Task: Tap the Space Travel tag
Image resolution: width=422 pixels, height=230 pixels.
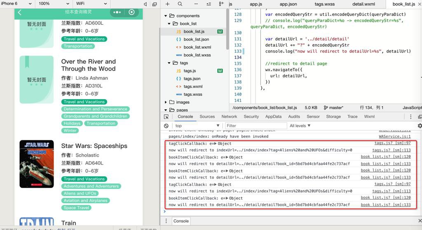Action: (76, 208)
